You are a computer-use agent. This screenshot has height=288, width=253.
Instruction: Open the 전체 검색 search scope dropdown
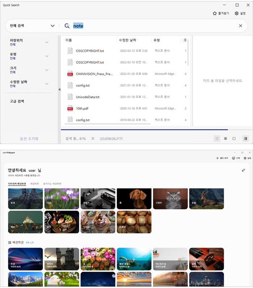(32, 26)
